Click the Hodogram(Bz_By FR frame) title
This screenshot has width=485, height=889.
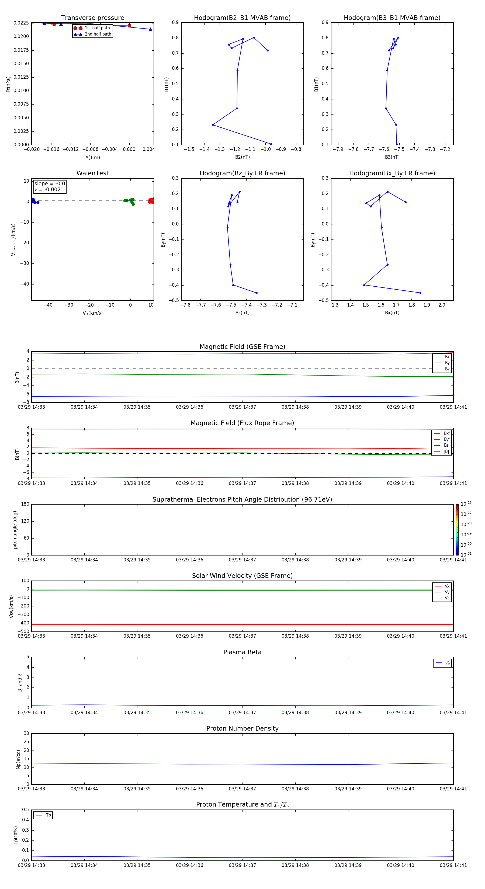tap(242, 173)
